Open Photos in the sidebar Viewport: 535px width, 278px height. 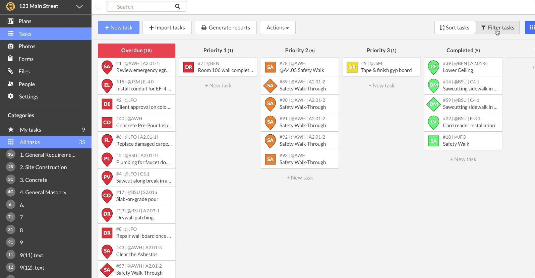point(27,46)
